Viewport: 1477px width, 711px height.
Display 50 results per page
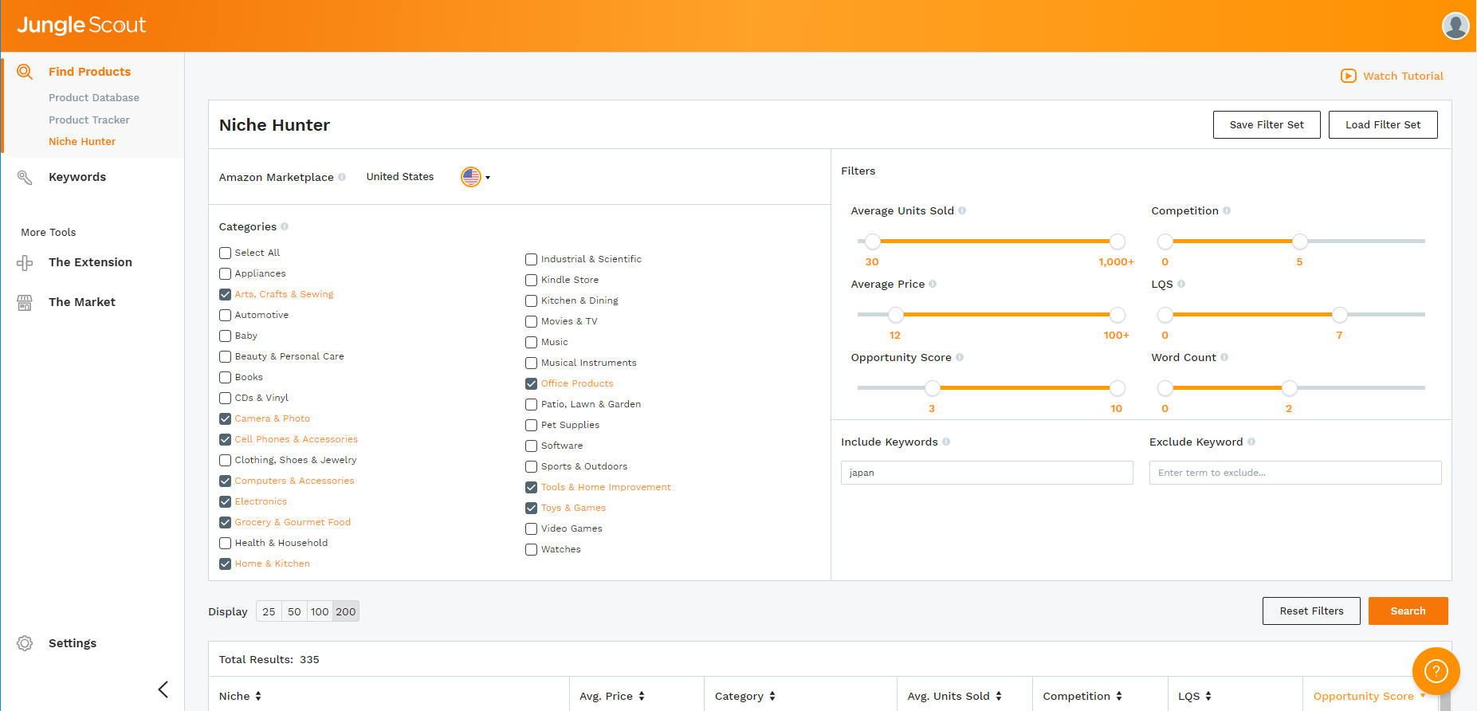coord(294,611)
